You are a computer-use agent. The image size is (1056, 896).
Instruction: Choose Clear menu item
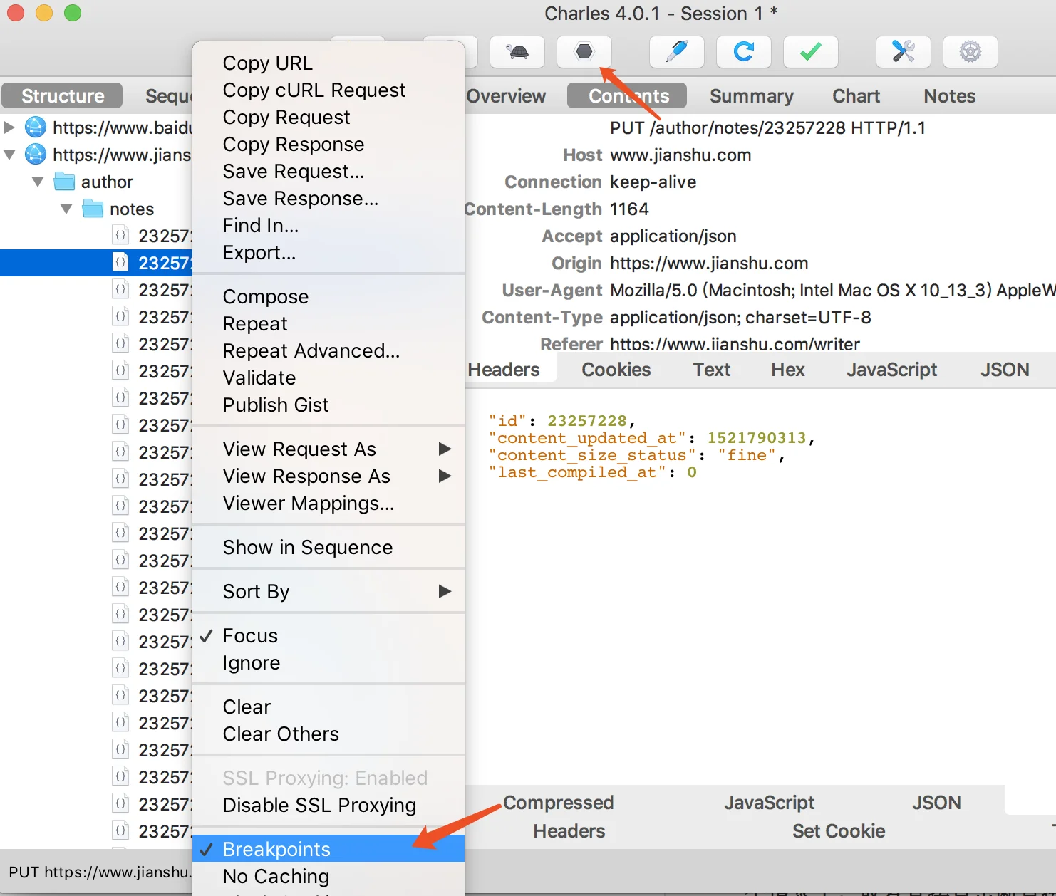(328, 707)
